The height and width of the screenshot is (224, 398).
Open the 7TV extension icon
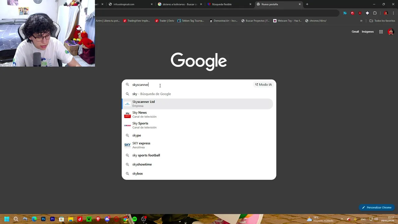click(x=345, y=13)
